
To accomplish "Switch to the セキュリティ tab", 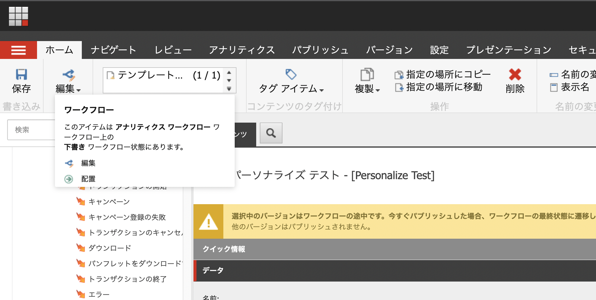I will (x=582, y=50).
